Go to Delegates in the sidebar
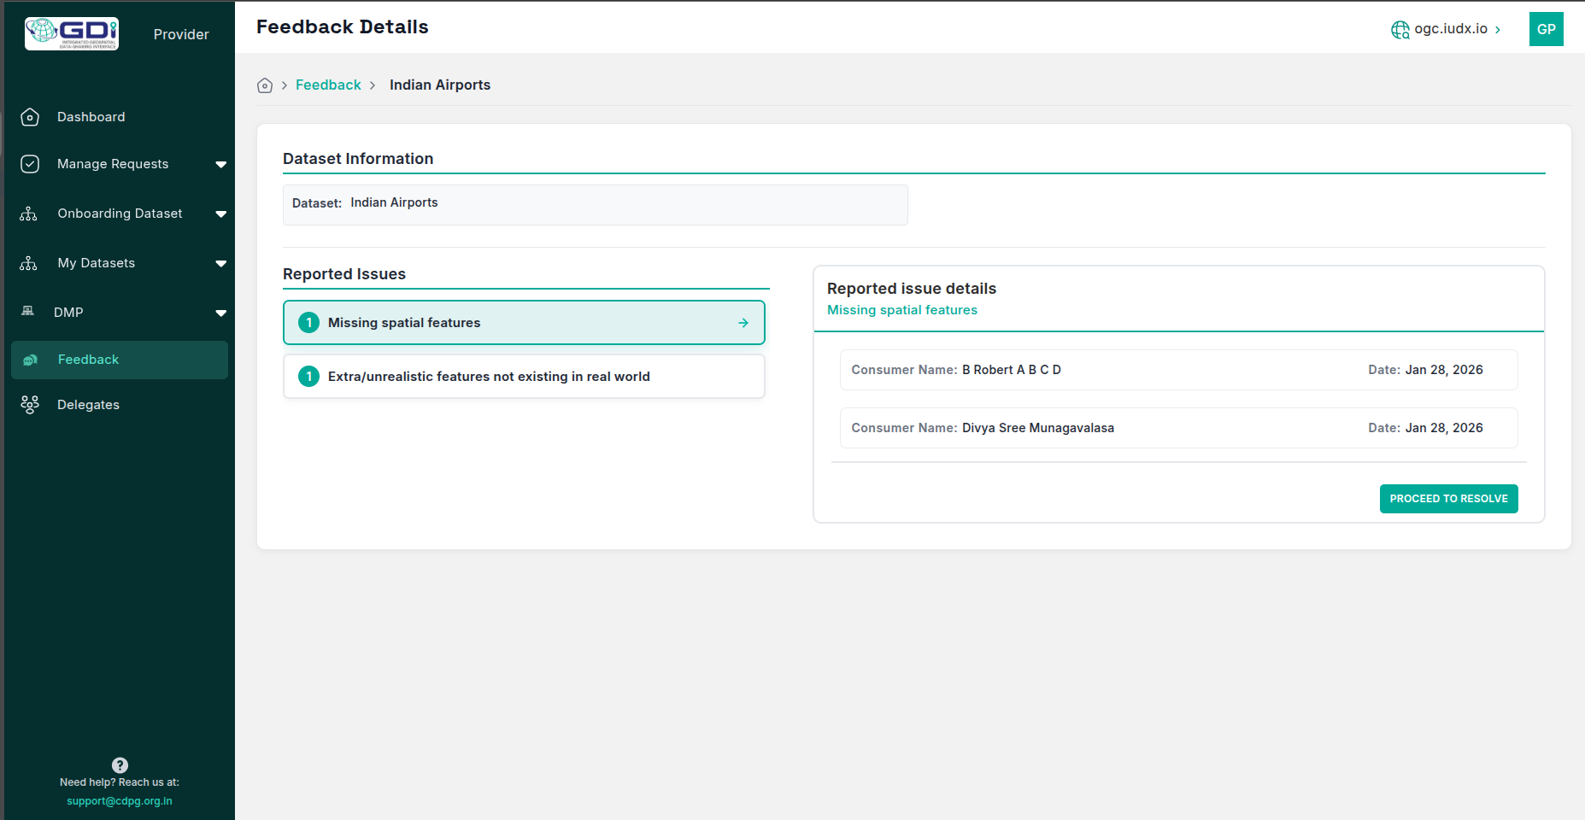1585x820 pixels. (x=88, y=405)
